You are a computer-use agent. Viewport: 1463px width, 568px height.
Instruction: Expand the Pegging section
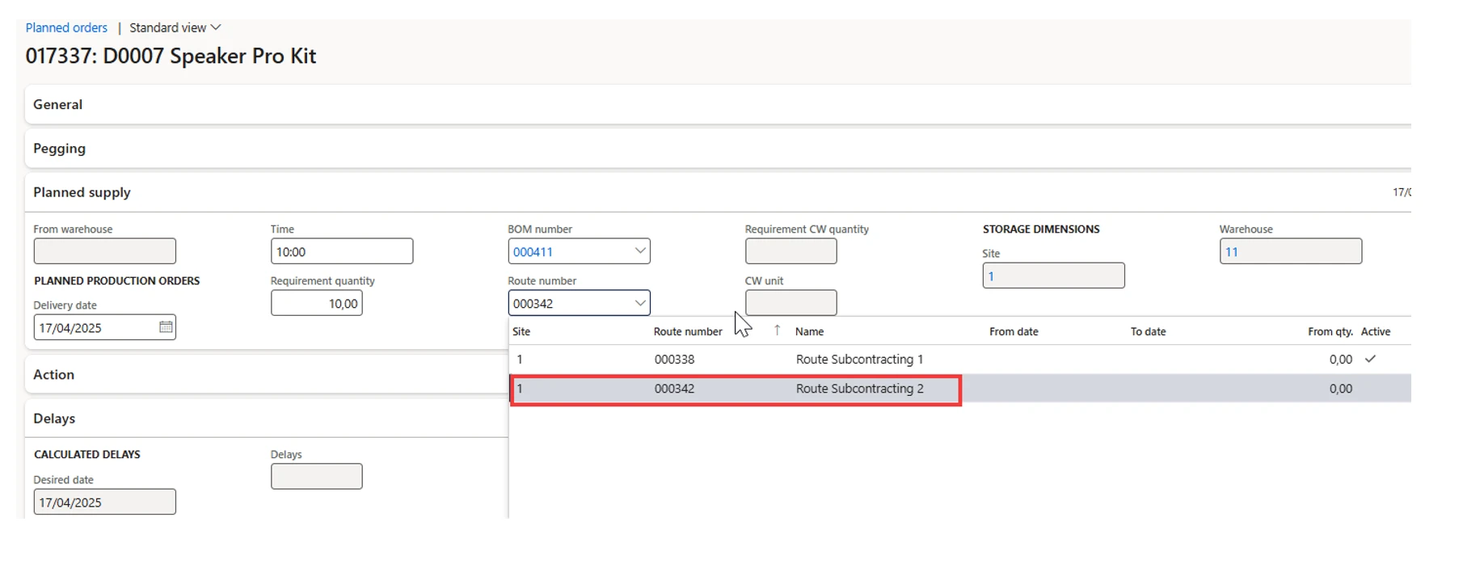coord(59,149)
